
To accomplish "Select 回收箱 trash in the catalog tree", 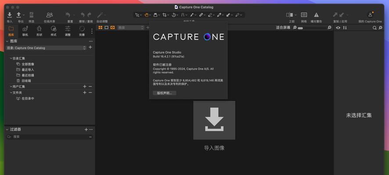I will 26,81.
